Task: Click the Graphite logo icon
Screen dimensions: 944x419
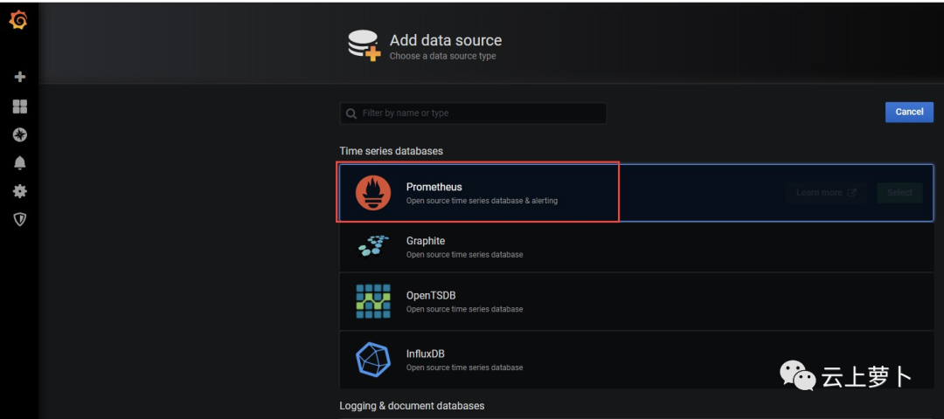Action: pos(373,246)
